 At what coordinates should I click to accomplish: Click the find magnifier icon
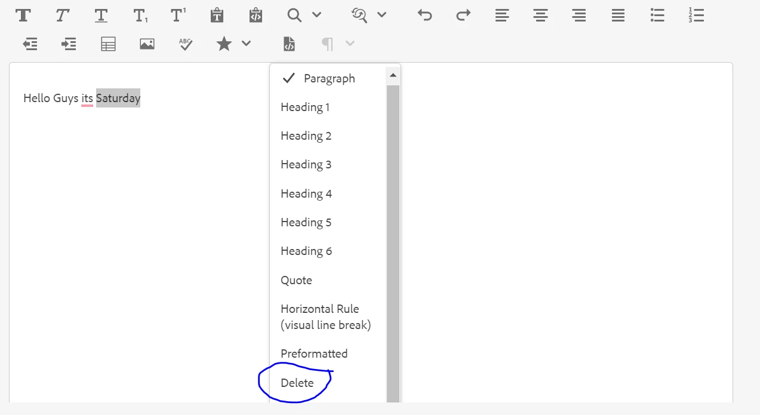click(294, 15)
